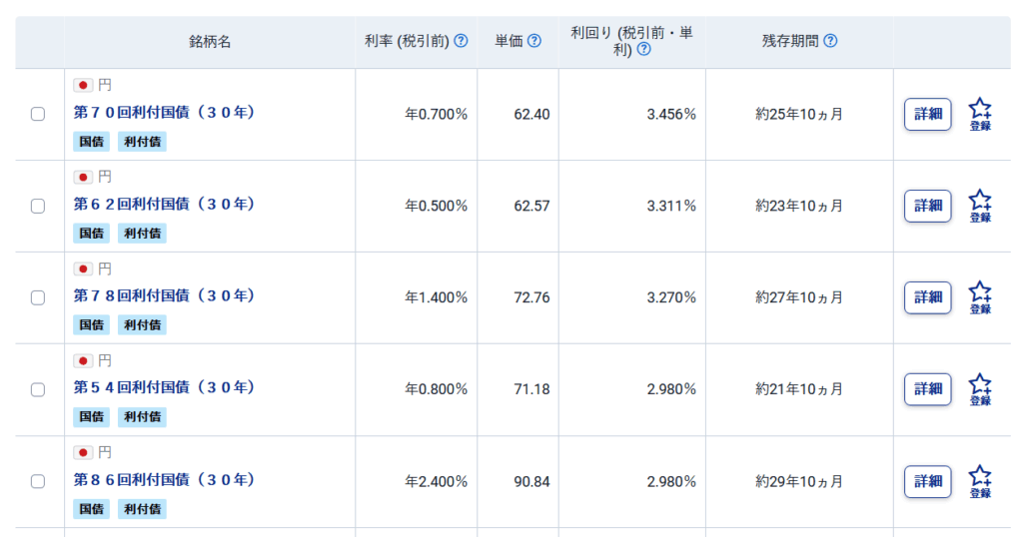Open the 第54回利付国債（30年） link

164,387
